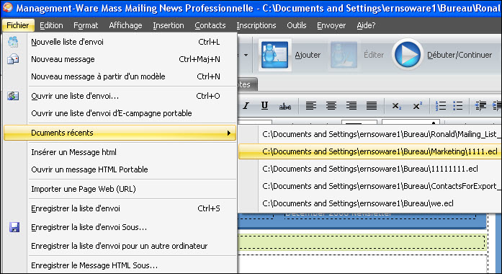Click the Ouvrir une liste d'envoi icon

13,96
